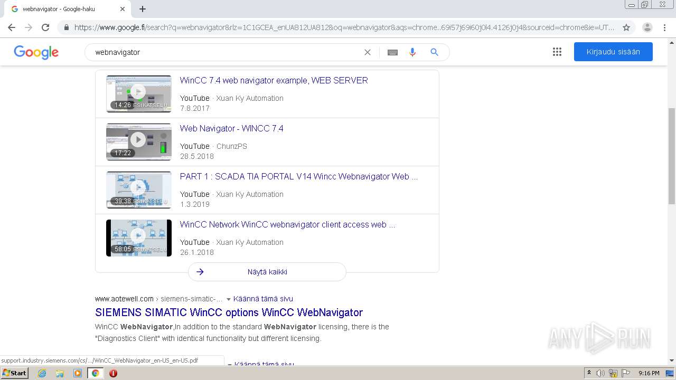Viewport: 676px width, 380px height.
Task: Open the Windows Start menu
Action: (x=15, y=373)
